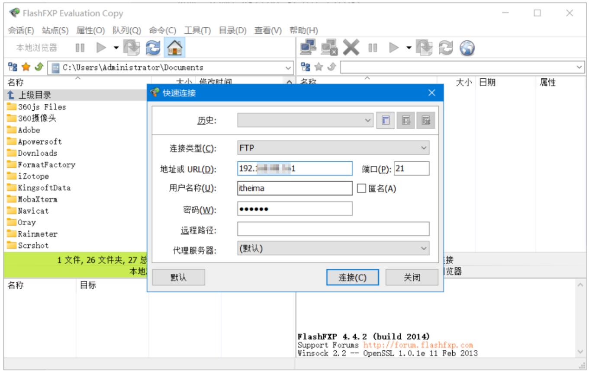Abort with the X icon in remote toolbar
Screen dimensions: 589x371
coord(351,47)
